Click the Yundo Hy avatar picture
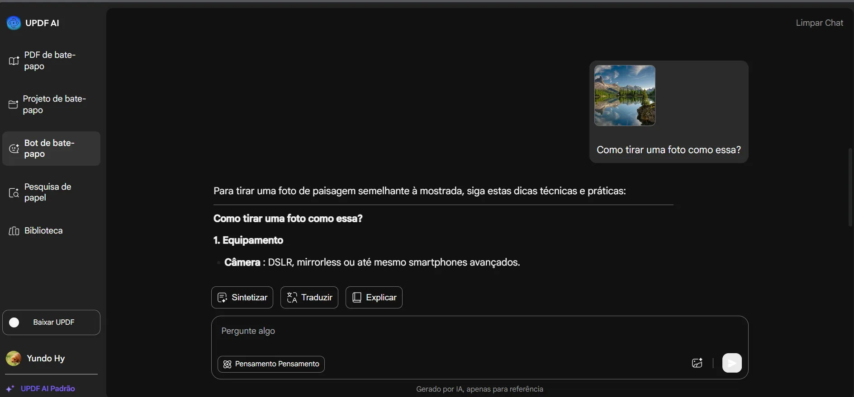 click(x=14, y=358)
